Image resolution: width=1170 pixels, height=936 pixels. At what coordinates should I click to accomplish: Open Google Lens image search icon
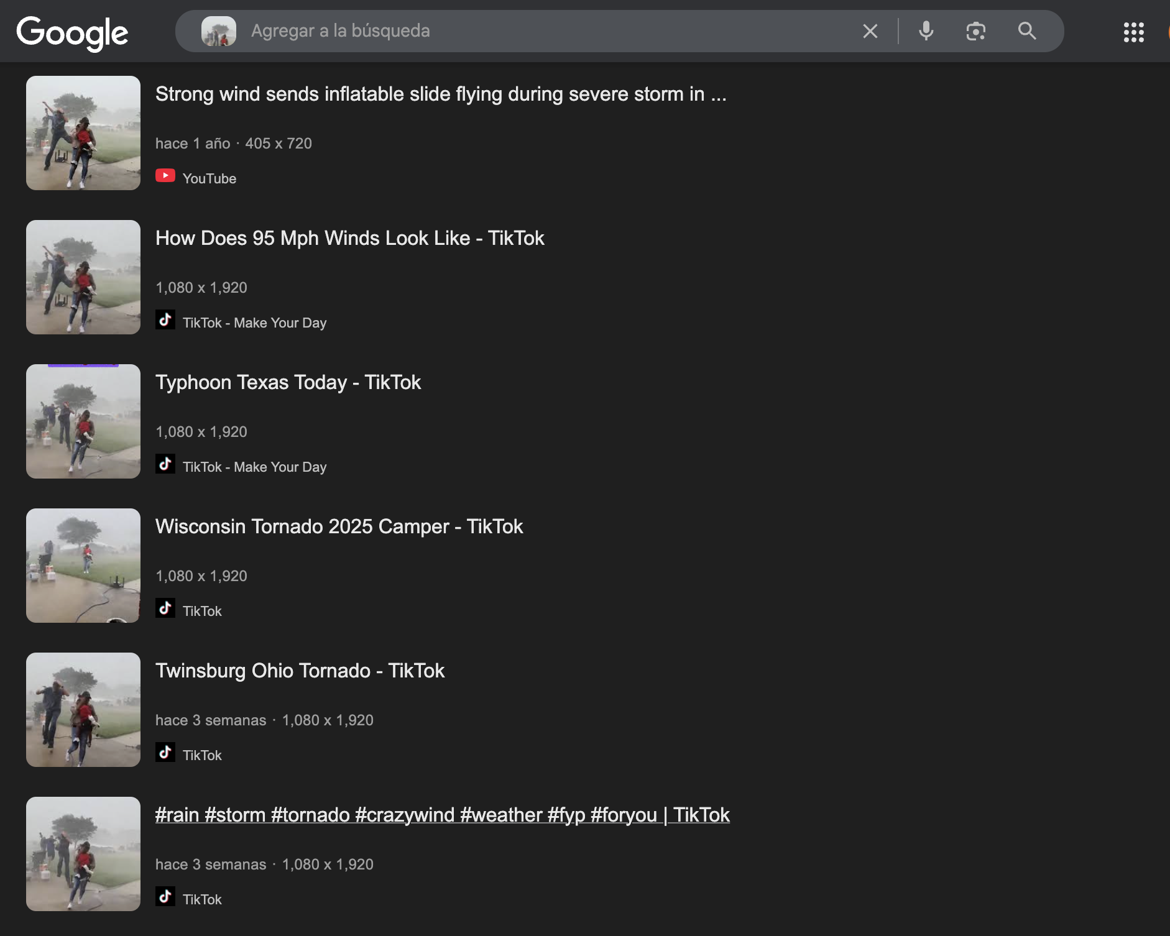(976, 31)
